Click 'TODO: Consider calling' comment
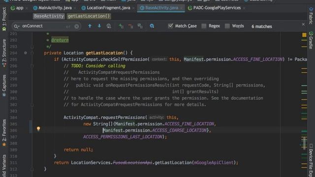 point(98,66)
